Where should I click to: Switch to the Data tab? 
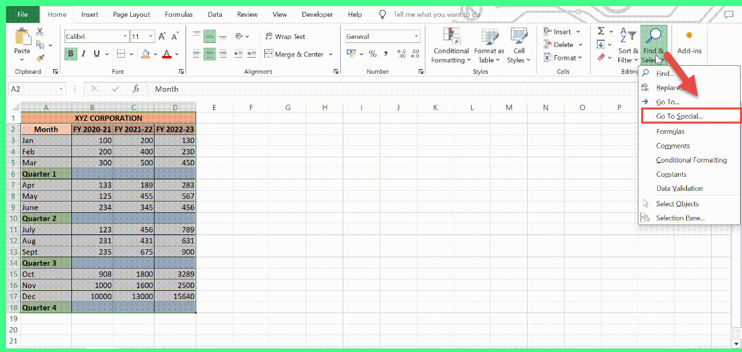coord(215,15)
